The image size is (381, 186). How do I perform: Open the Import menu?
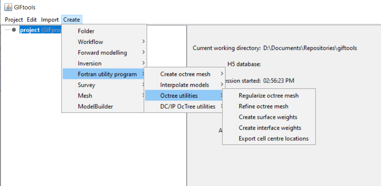[50, 20]
